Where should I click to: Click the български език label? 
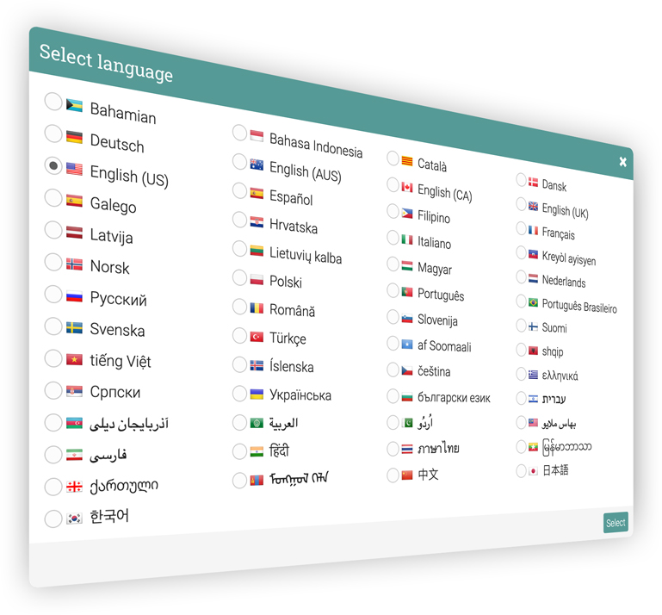click(454, 397)
